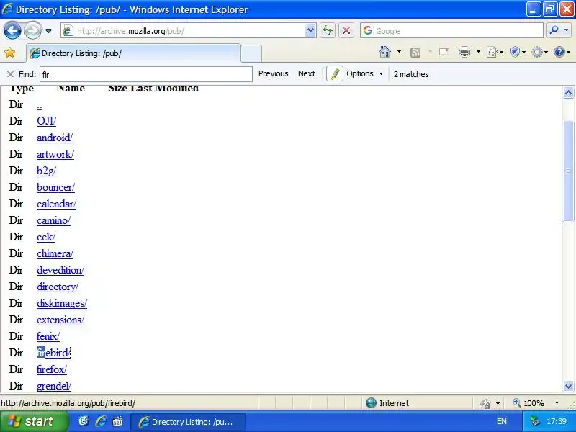Launch Internet Explorer from Quick Launch
This screenshot has height=432, width=576.
tap(100, 421)
